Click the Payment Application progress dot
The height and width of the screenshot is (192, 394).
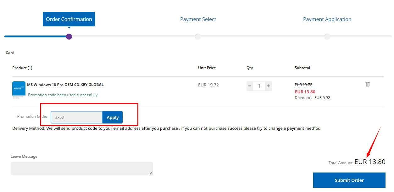click(x=327, y=36)
